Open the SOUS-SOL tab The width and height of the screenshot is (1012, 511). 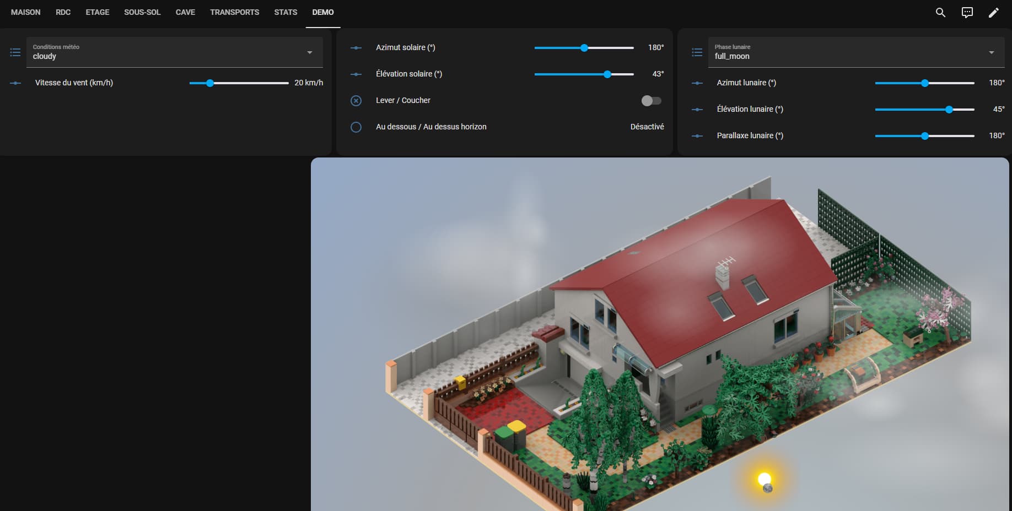(x=142, y=12)
